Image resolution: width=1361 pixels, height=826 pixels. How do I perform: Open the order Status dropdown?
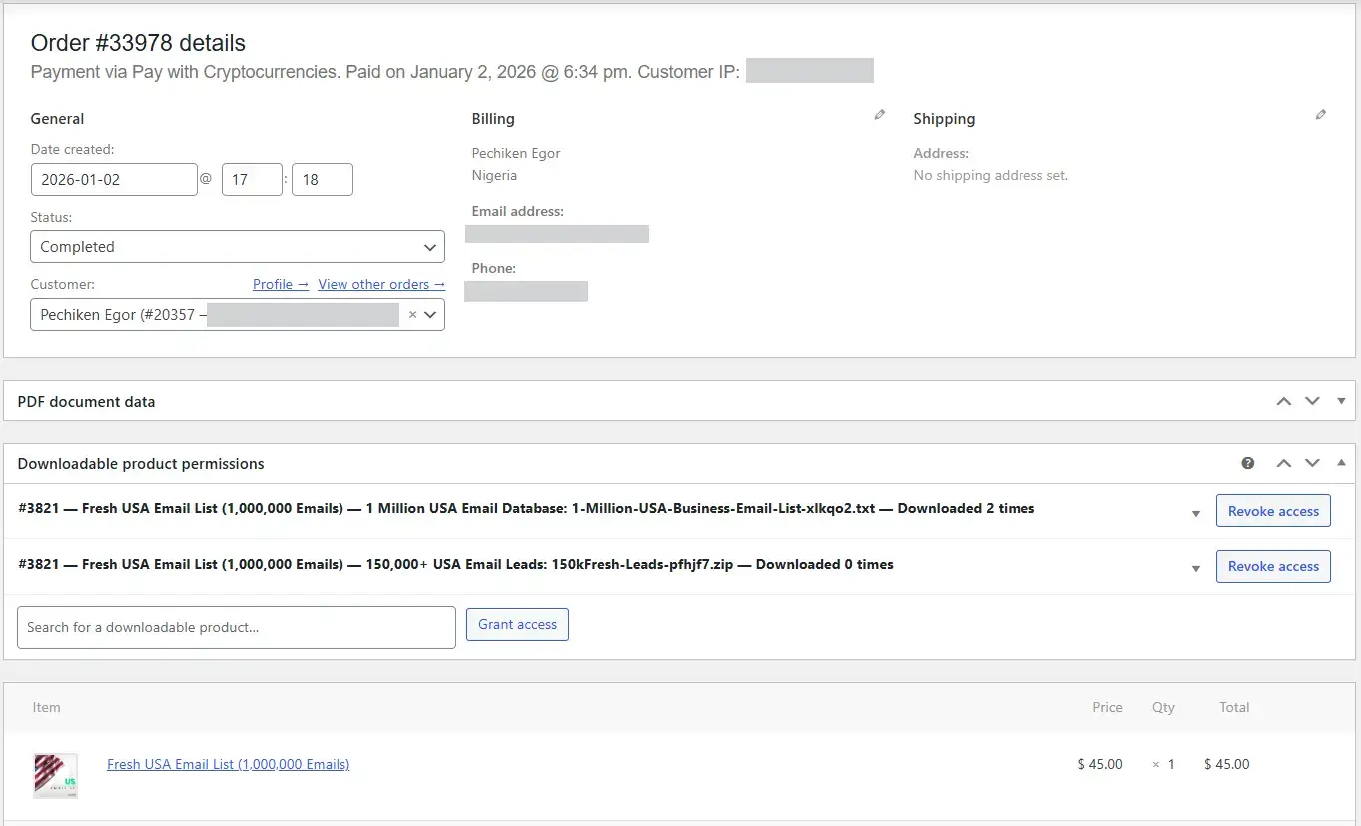point(237,247)
